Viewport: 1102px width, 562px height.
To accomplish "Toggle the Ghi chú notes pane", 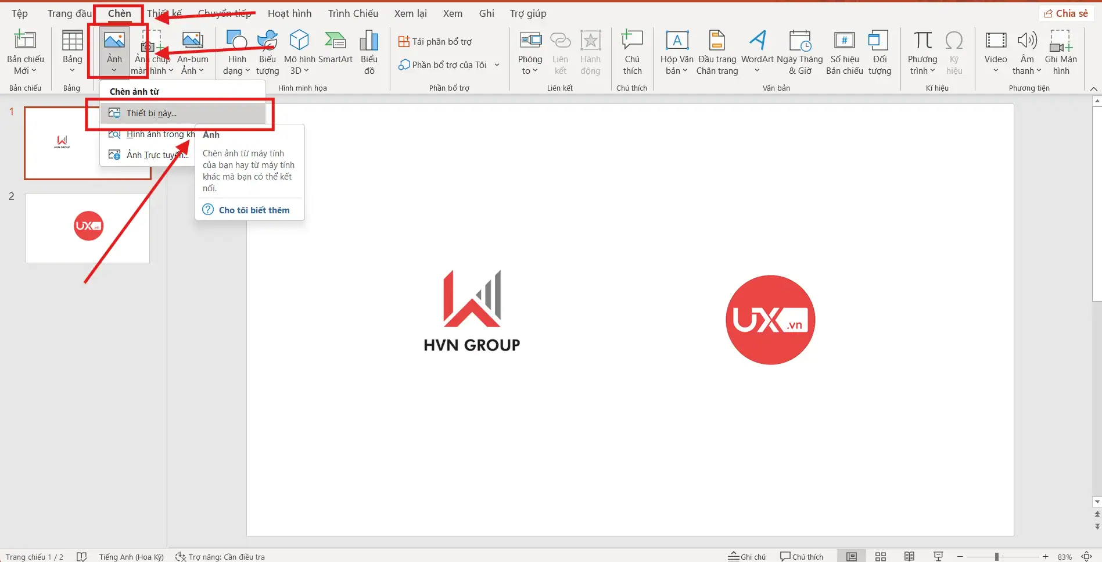I will coord(746,556).
